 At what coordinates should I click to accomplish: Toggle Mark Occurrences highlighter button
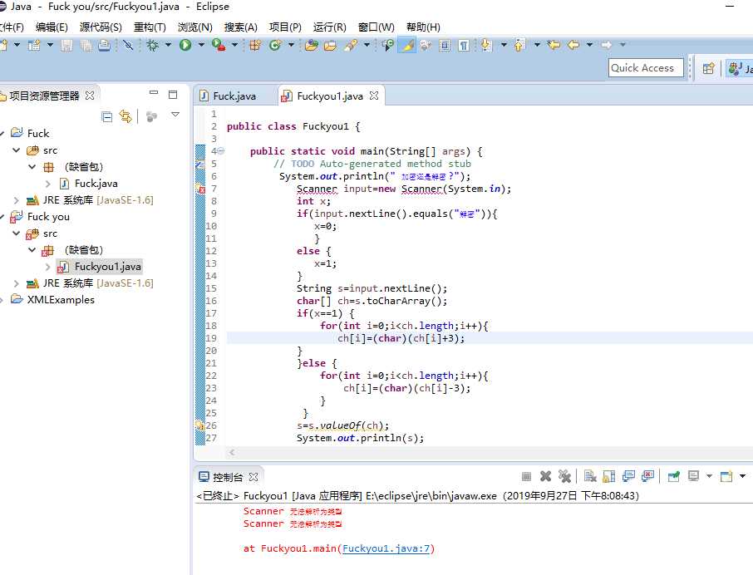click(x=406, y=45)
